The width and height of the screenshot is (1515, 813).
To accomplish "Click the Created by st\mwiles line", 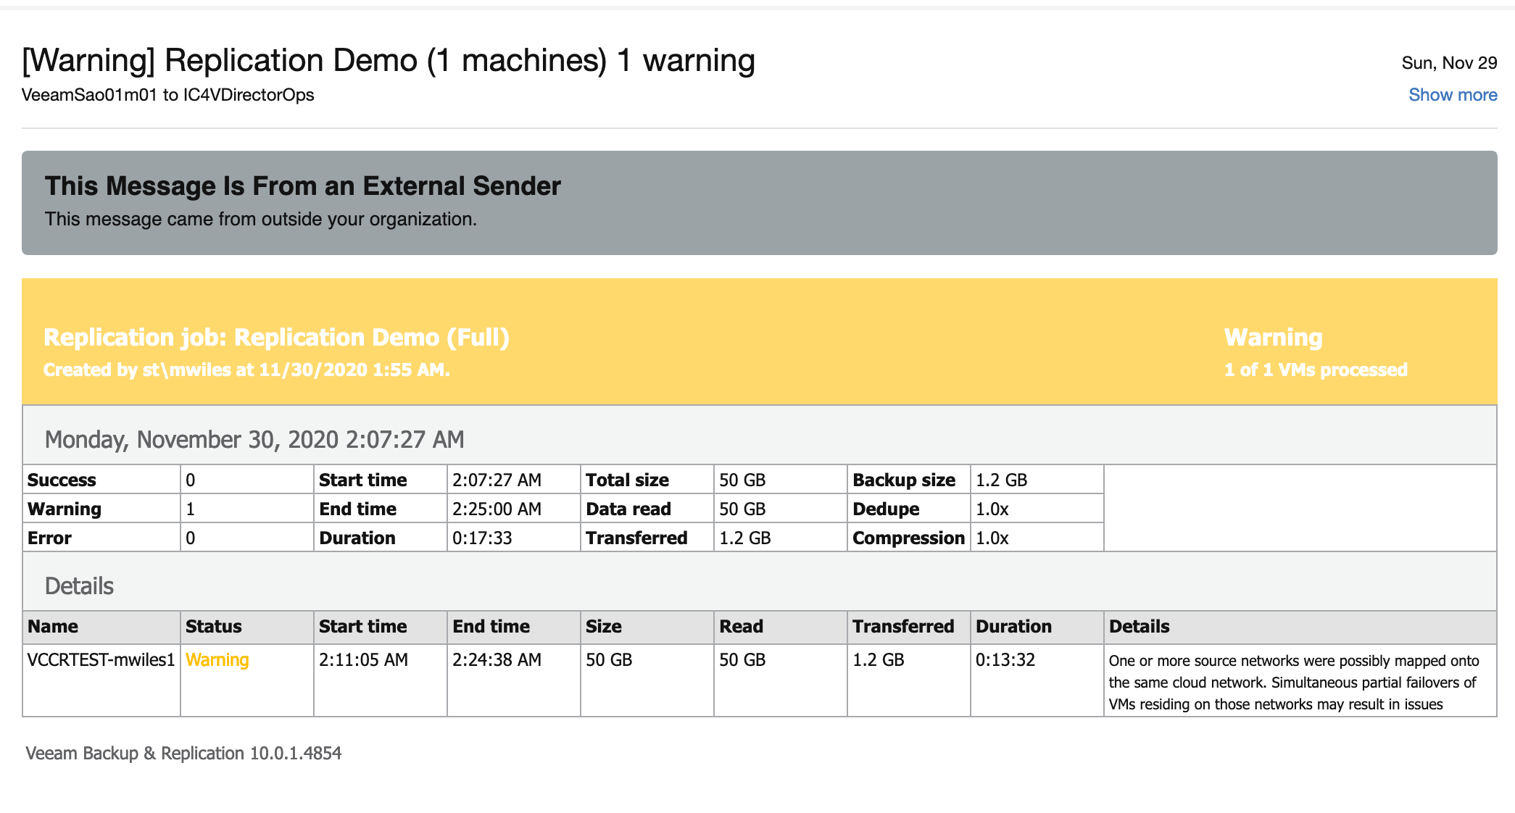I will [x=246, y=370].
